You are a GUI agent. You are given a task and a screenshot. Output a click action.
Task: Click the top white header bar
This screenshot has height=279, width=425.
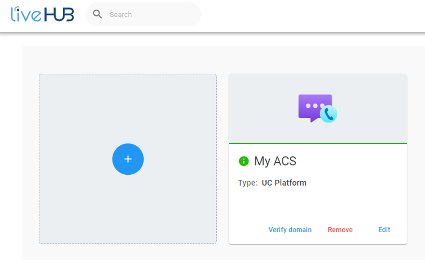(212, 16)
